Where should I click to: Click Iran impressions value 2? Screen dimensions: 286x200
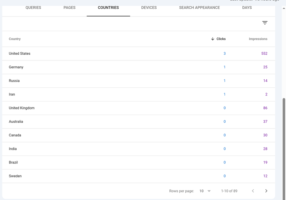click(266, 94)
